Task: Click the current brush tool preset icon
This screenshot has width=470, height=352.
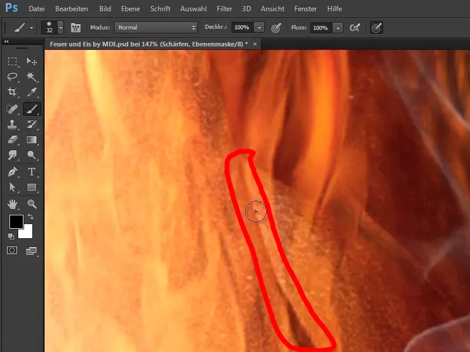Action: tap(19, 28)
